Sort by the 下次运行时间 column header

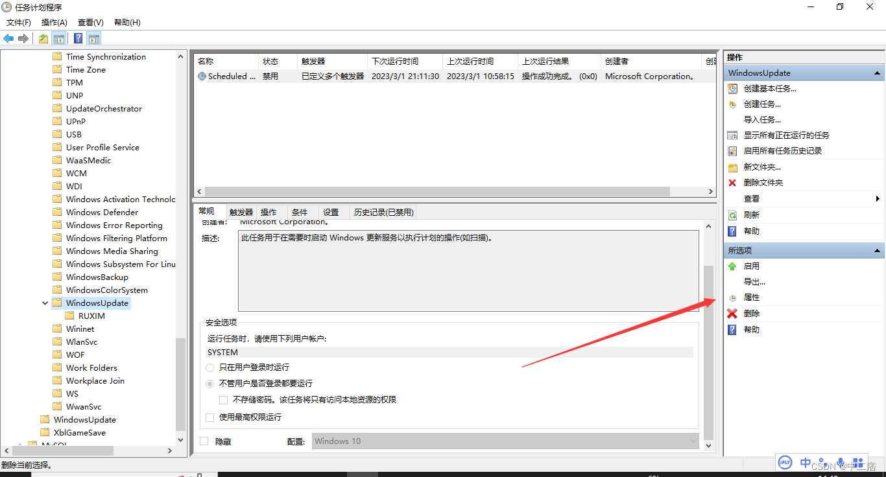(405, 62)
